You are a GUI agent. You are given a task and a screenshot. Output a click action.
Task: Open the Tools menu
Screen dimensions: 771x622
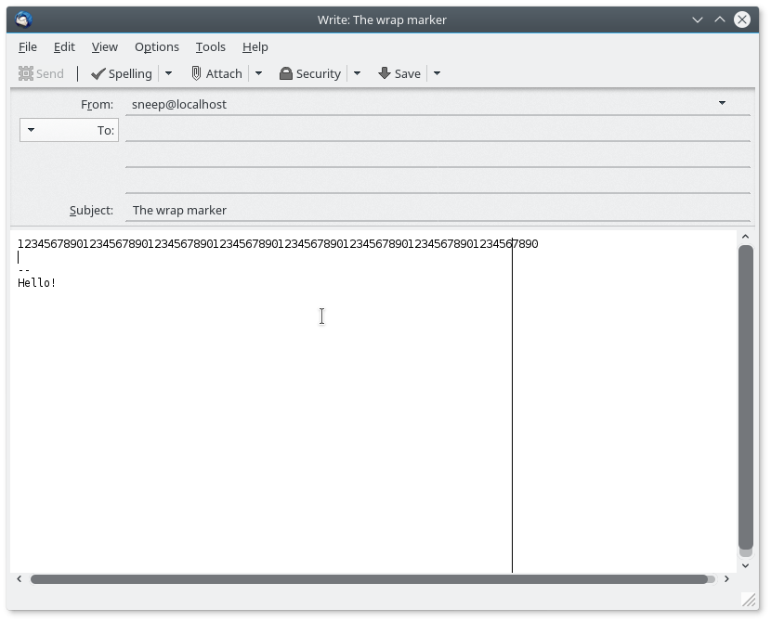[x=210, y=46]
